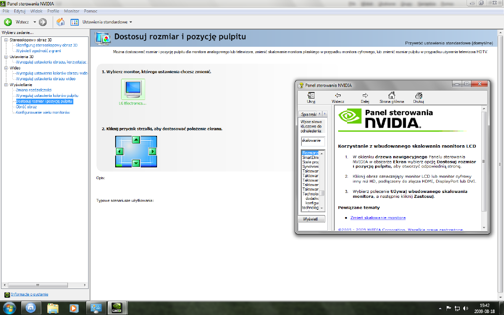
Task: Open the Ustawienia standardowe dropdown
Action: click(107, 22)
